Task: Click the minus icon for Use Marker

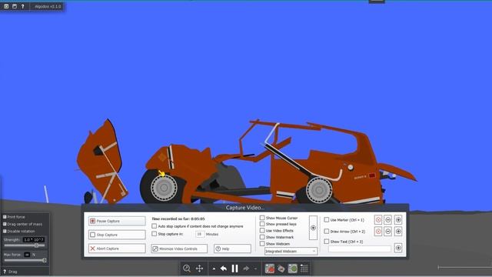Action: (387, 220)
